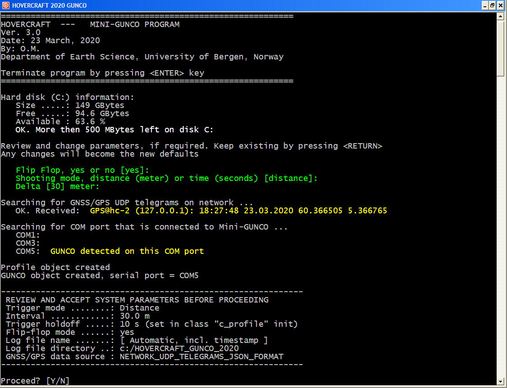This screenshot has height=388, width=507.
Task: Click the Flip Flop yes or no line
Action: (x=82, y=170)
